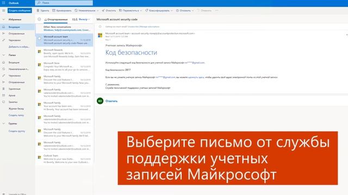The image size is (348, 195).
Task: Click the Microsoft logo sender avatar
Action: pyautogui.click(x=100, y=35)
